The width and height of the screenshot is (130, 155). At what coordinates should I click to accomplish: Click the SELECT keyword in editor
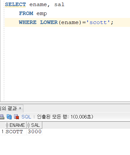[x=15, y=4]
